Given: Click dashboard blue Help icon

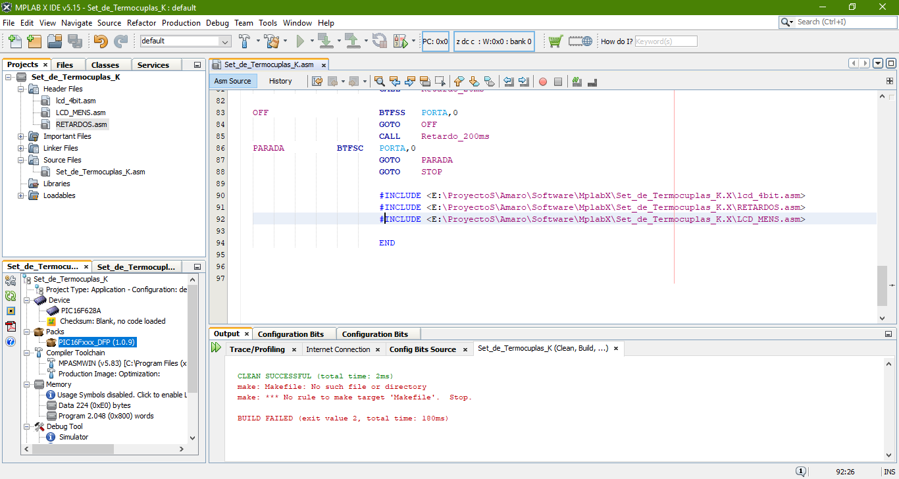Looking at the screenshot, I should (x=11, y=341).
